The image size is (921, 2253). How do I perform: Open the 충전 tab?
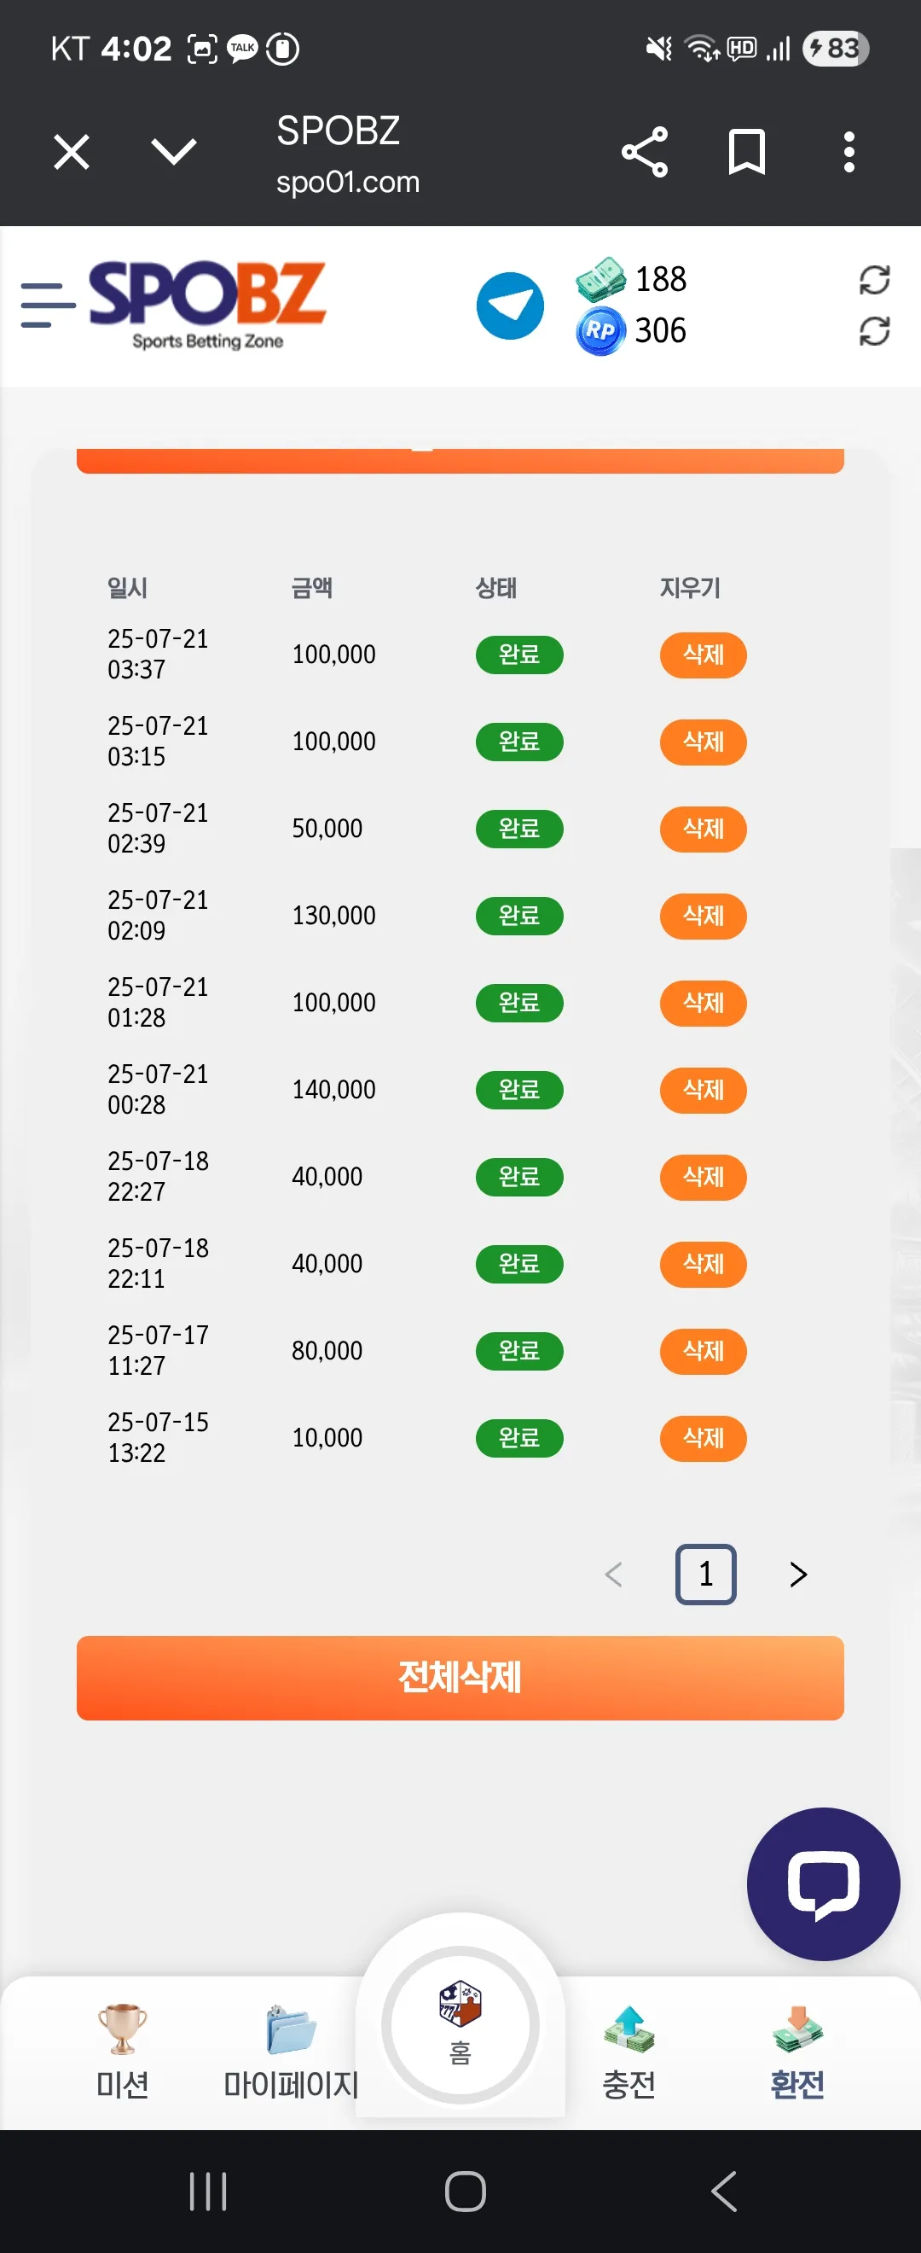[628, 2051]
